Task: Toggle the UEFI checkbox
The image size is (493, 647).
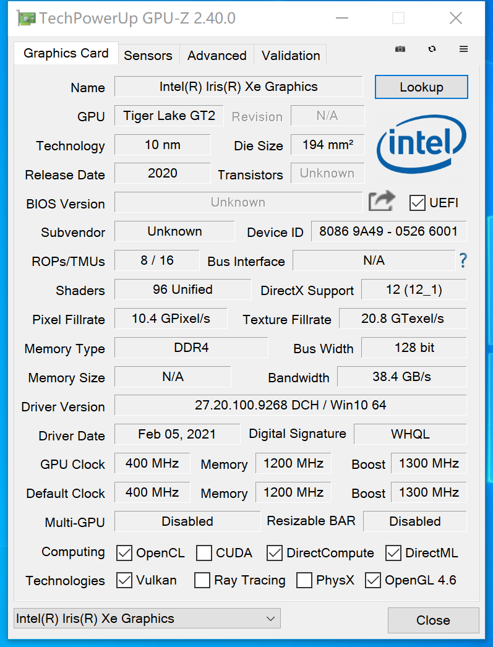Action: pyautogui.click(x=418, y=203)
